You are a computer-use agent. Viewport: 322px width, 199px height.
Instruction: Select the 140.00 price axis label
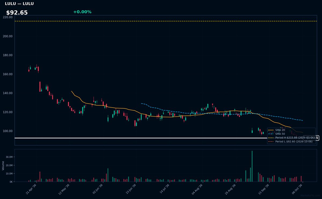tap(8, 93)
